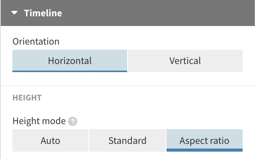
Task: Collapse the Timeline section arrow
Action: tap(15, 13)
